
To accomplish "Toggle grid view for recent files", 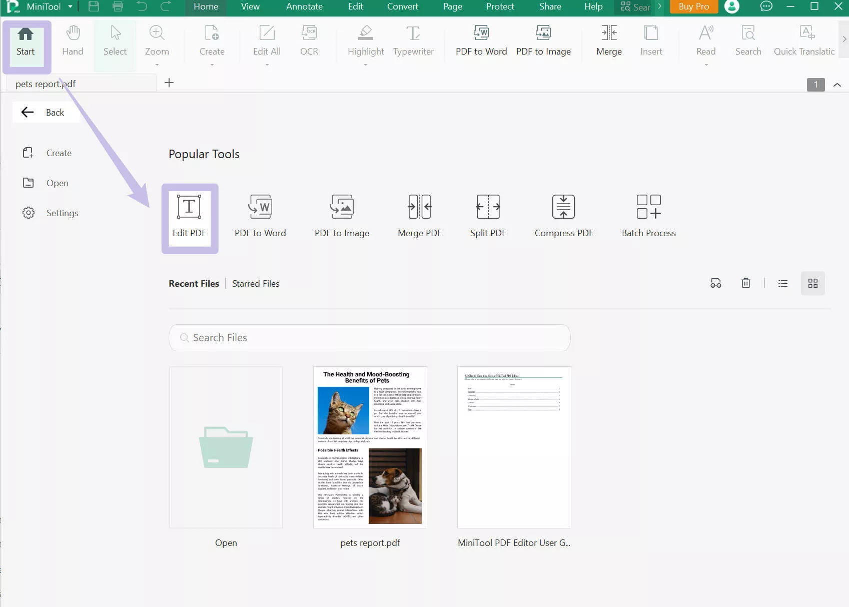I will click(x=812, y=283).
